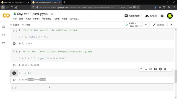
Task: Open the Tools menu
Action: (x=56, y=19)
